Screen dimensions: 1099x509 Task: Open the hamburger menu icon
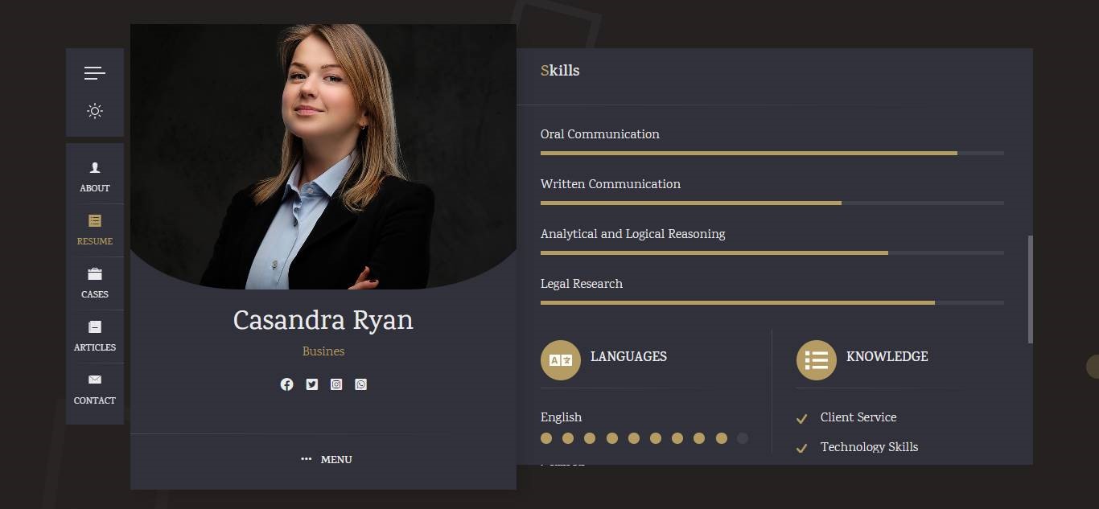click(x=95, y=73)
